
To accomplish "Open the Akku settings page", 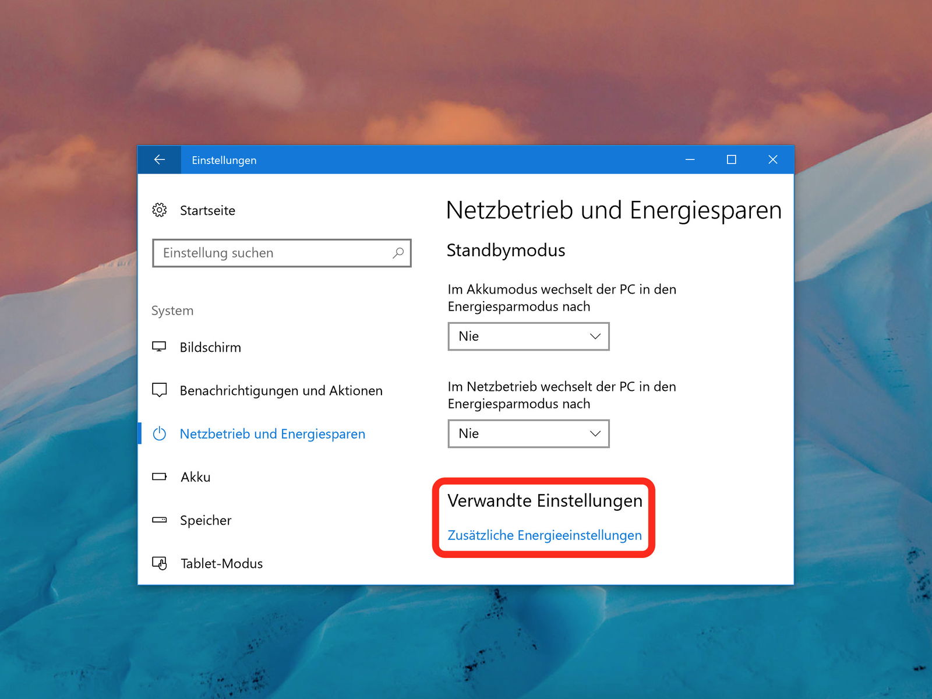I will click(196, 477).
